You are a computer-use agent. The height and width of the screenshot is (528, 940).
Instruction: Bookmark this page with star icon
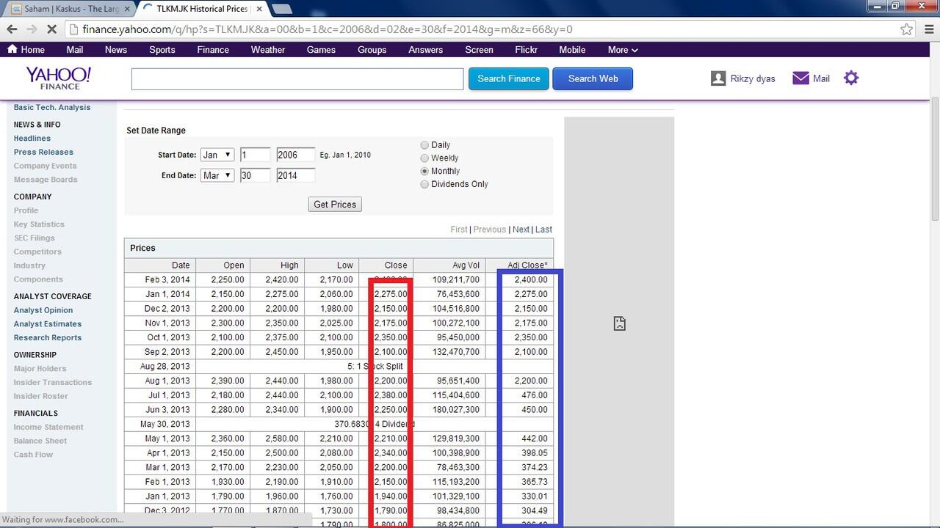tap(907, 29)
